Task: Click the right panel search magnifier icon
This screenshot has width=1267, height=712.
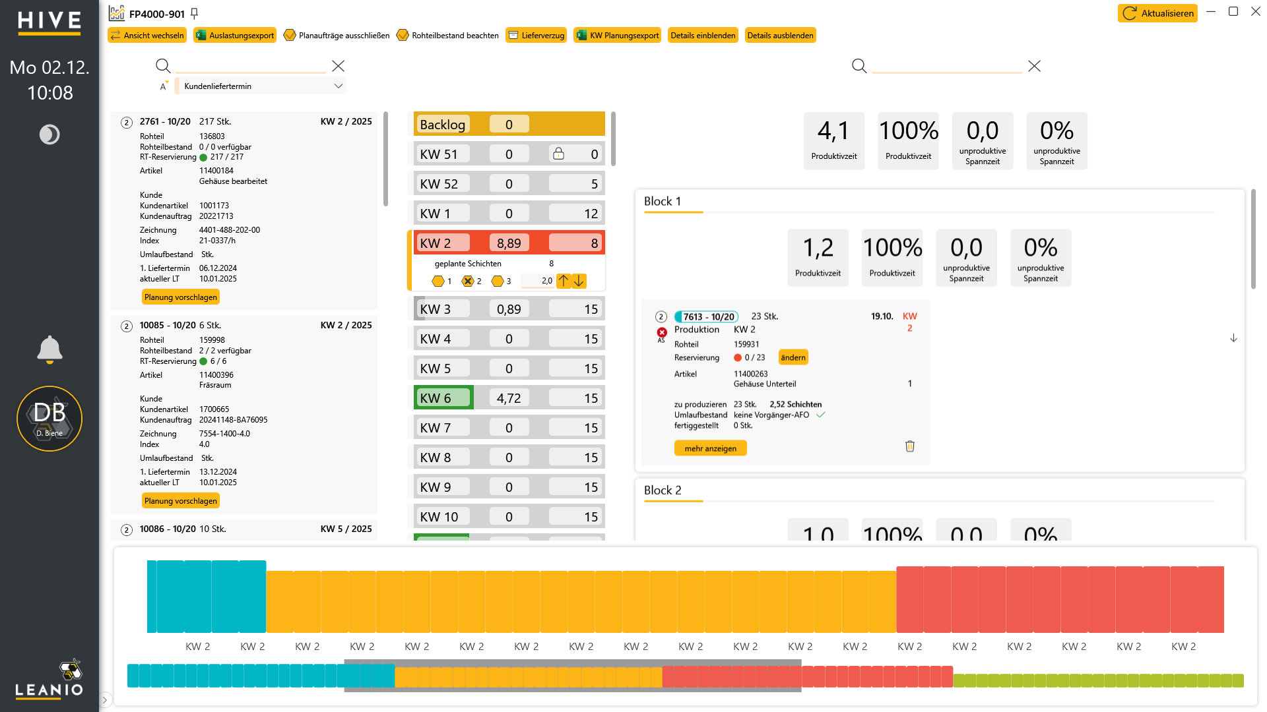Action: 859,66
